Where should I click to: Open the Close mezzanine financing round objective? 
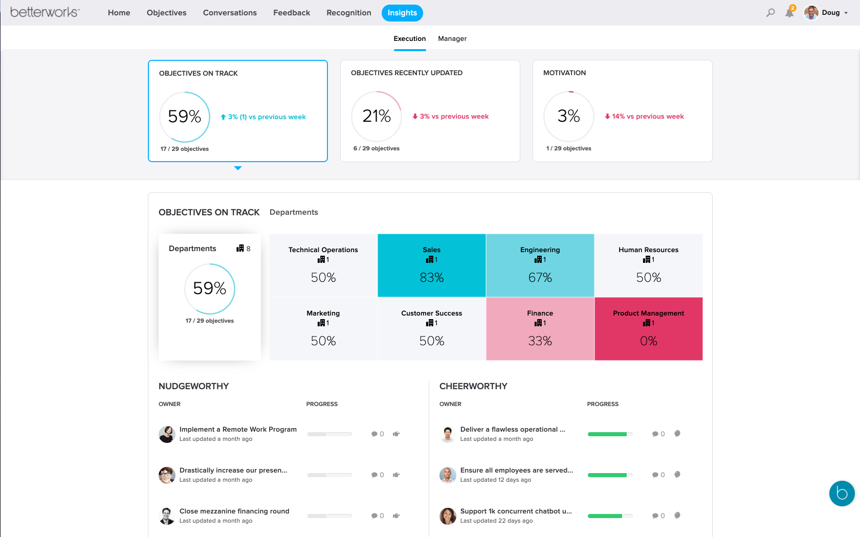pyautogui.click(x=234, y=511)
